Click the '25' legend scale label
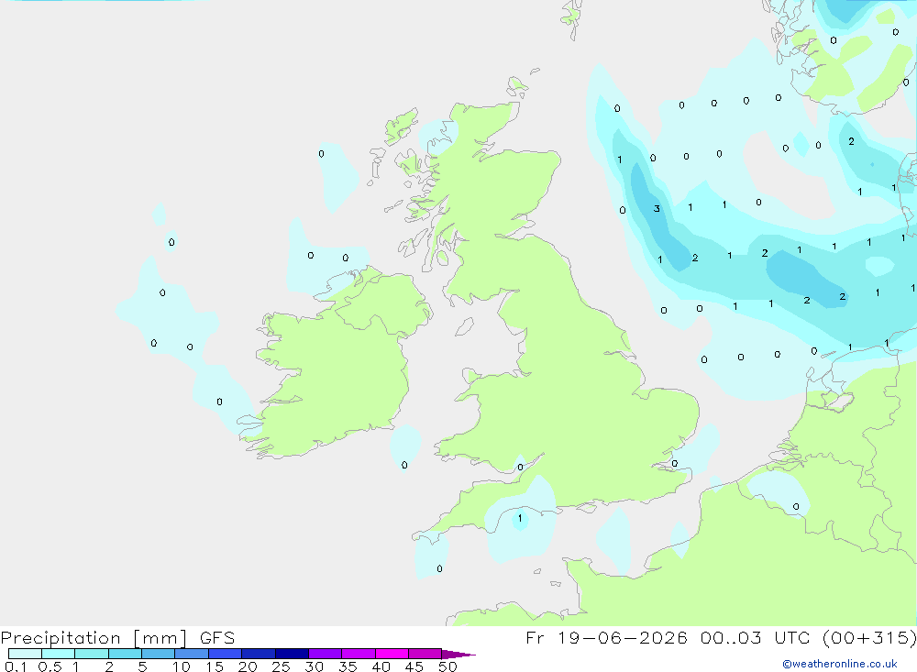 281,666
